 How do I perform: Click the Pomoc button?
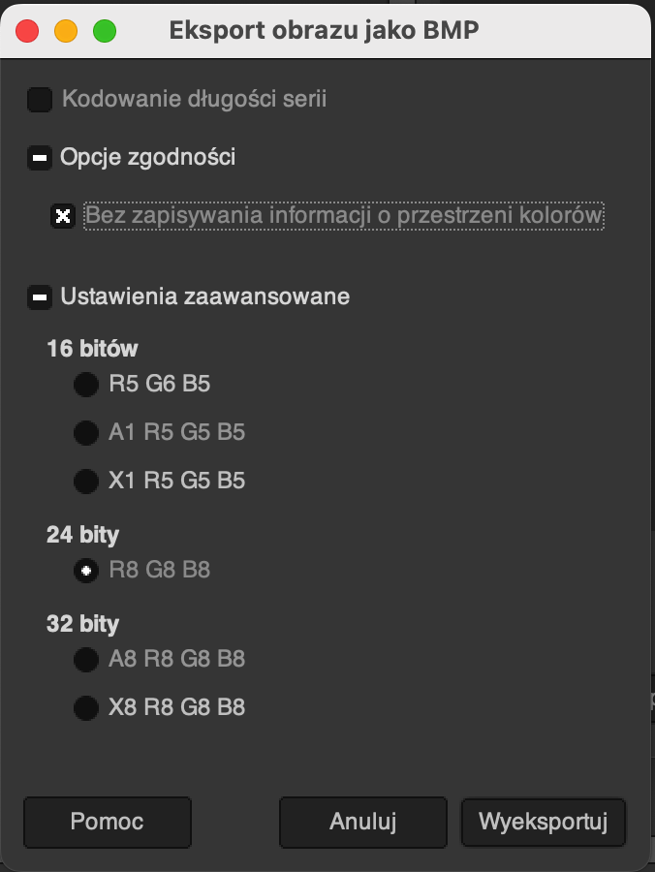click(x=108, y=823)
